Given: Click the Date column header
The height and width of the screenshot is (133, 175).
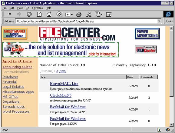Looking at the screenshot, I should pos(133,77).
